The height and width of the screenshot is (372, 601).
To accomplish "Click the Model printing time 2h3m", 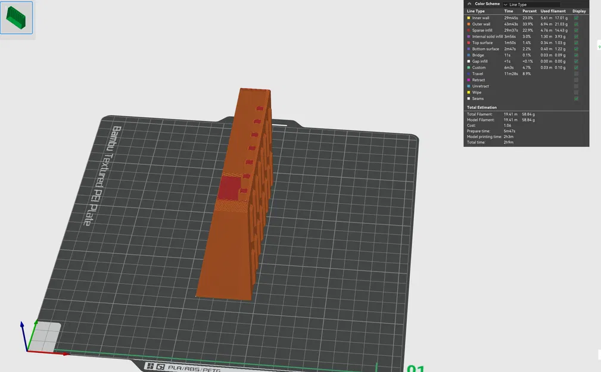I will (509, 137).
